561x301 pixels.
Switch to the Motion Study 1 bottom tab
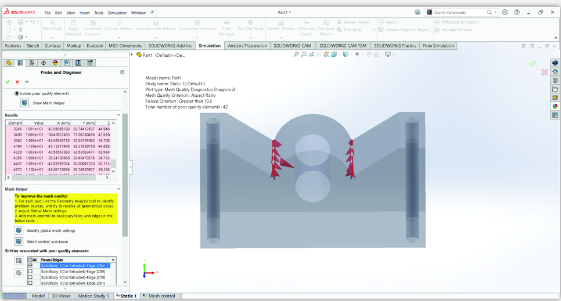pos(93,296)
